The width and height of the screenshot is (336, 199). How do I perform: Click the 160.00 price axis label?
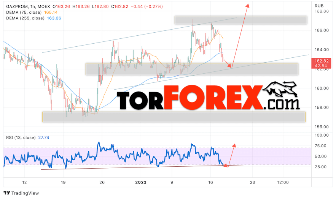click(322, 88)
